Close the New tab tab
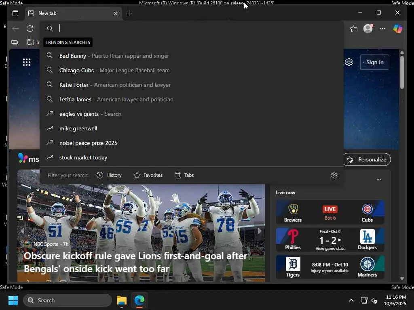This screenshot has width=414, height=310. pos(116,13)
